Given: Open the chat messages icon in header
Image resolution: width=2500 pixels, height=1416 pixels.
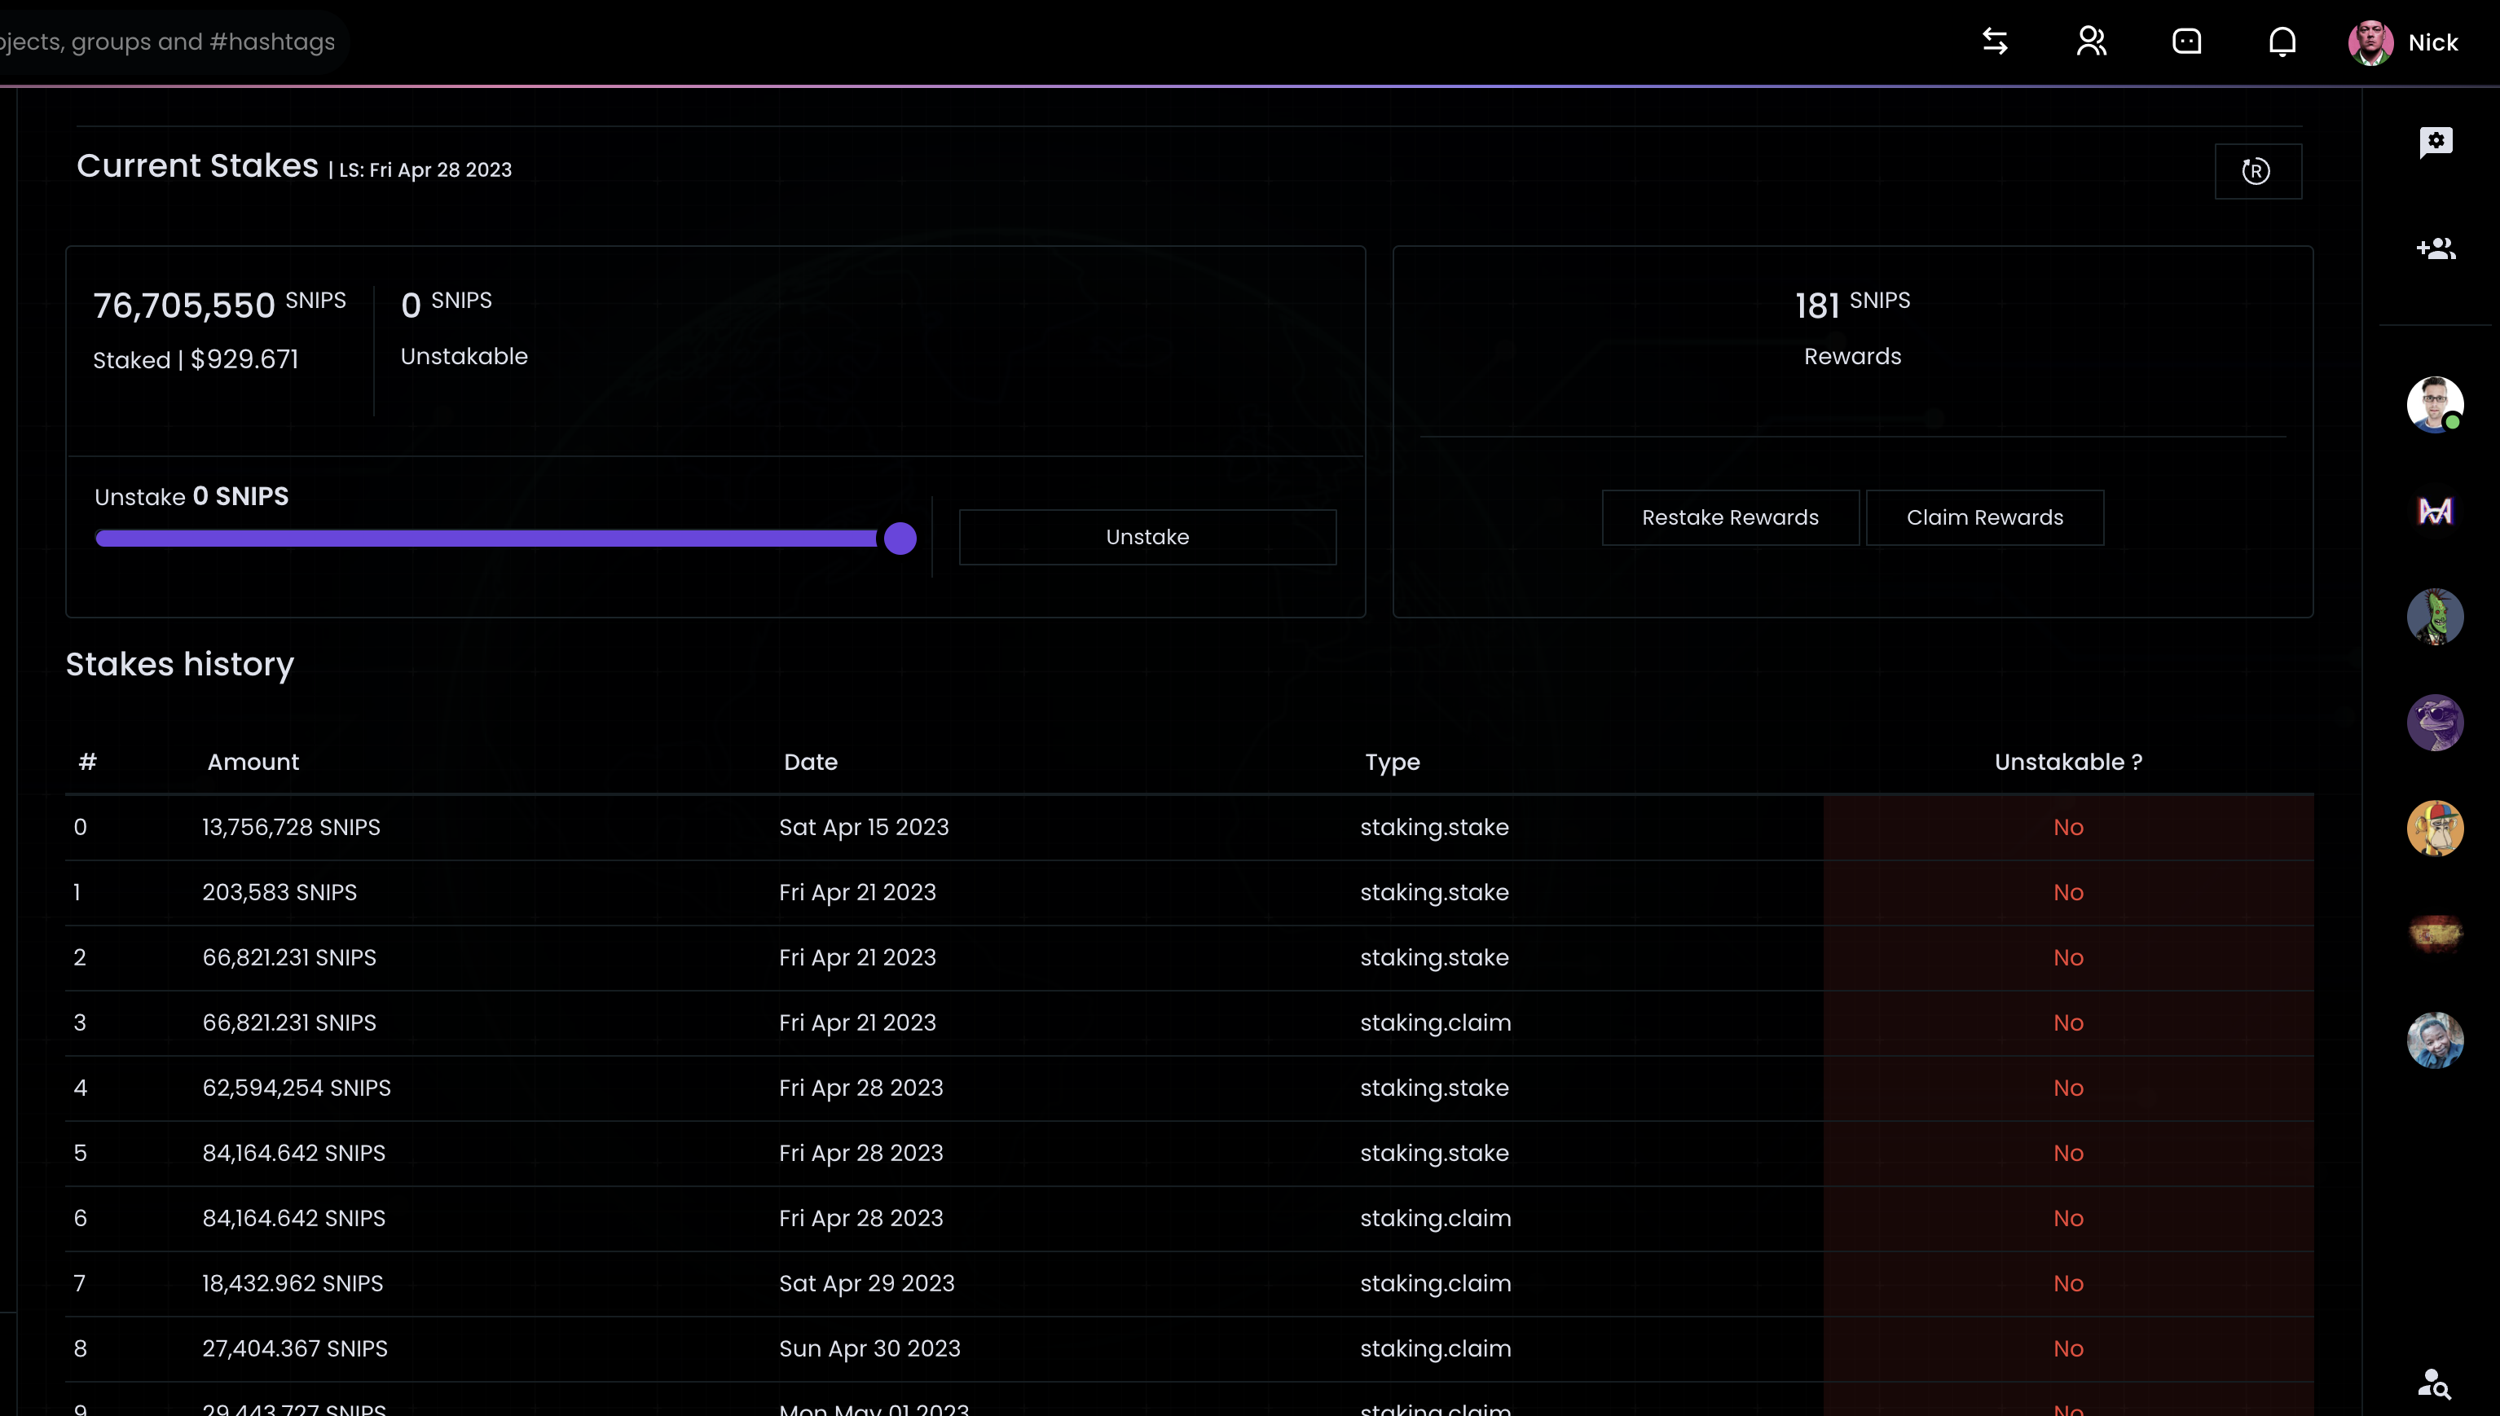Looking at the screenshot, I should coord(2187,42).
